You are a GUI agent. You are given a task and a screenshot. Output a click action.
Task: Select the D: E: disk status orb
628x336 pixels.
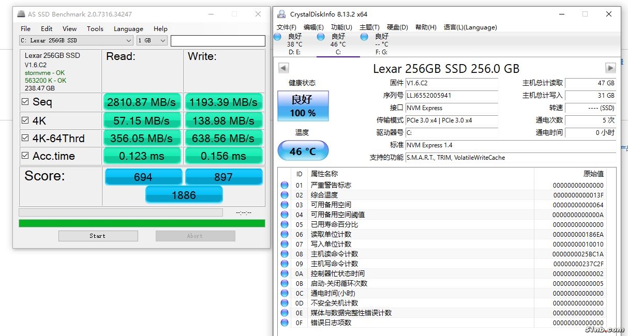[278, 37]
